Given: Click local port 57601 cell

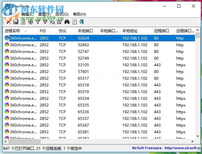Looking at the screenshot, I should click(x=83, y=71).
